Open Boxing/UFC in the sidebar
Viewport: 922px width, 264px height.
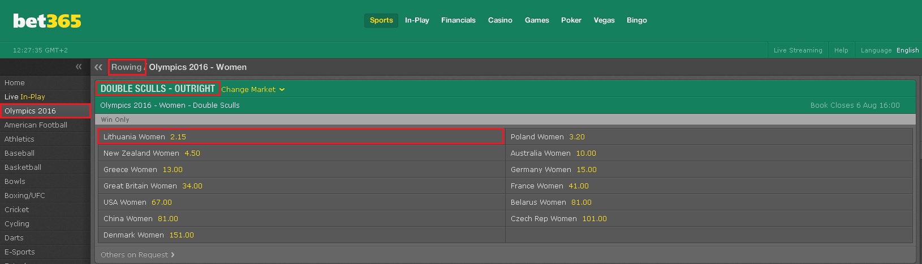45,195
